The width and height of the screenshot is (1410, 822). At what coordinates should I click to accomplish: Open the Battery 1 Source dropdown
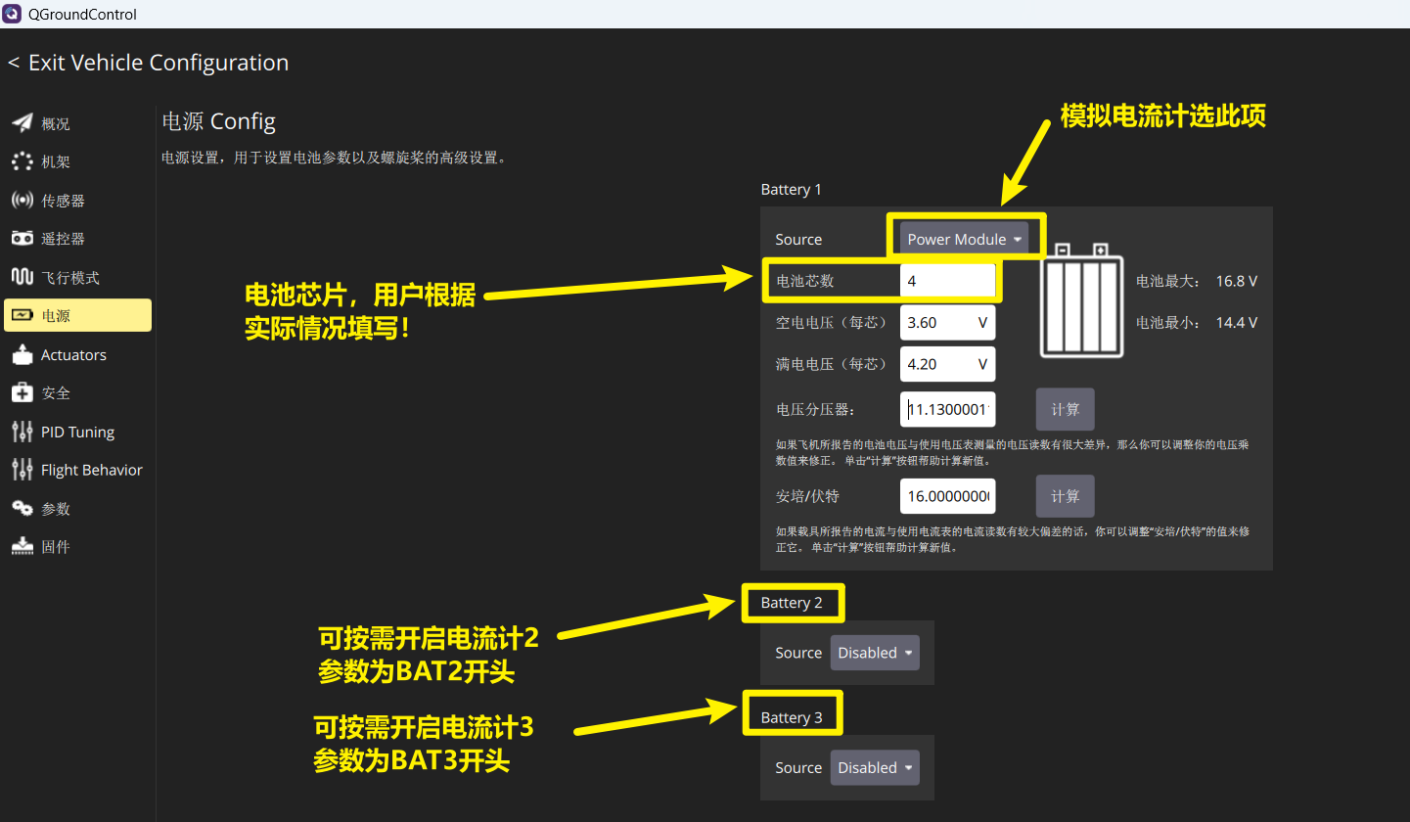(964, 240)
